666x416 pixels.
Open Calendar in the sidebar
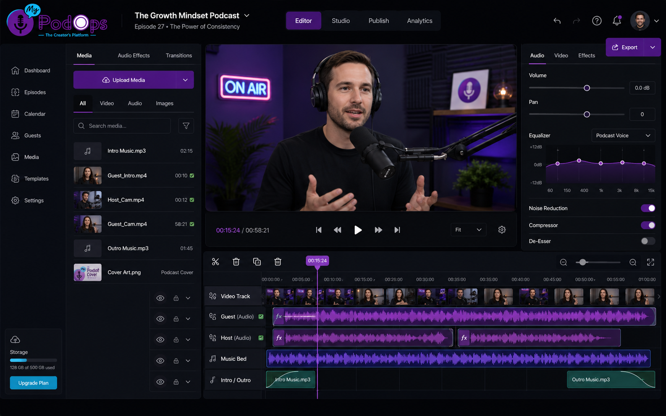[29, 114]
